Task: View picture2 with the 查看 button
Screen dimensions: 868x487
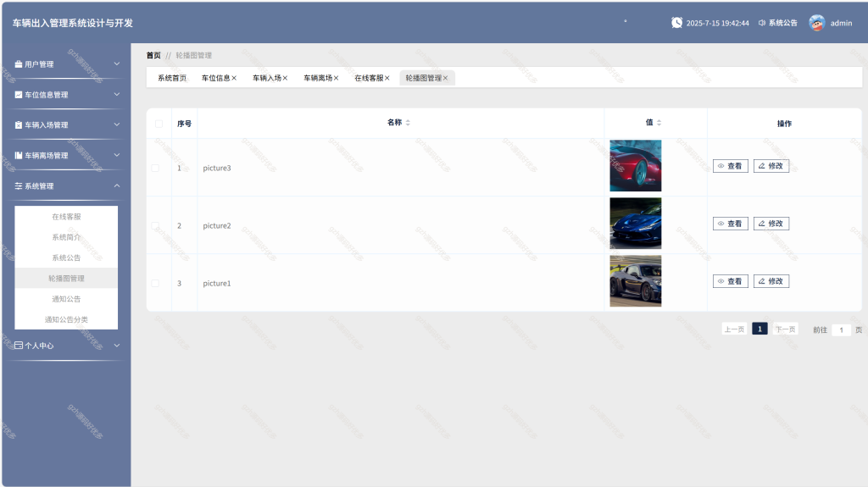Action: pyautogui.click(x=730, y=224)
